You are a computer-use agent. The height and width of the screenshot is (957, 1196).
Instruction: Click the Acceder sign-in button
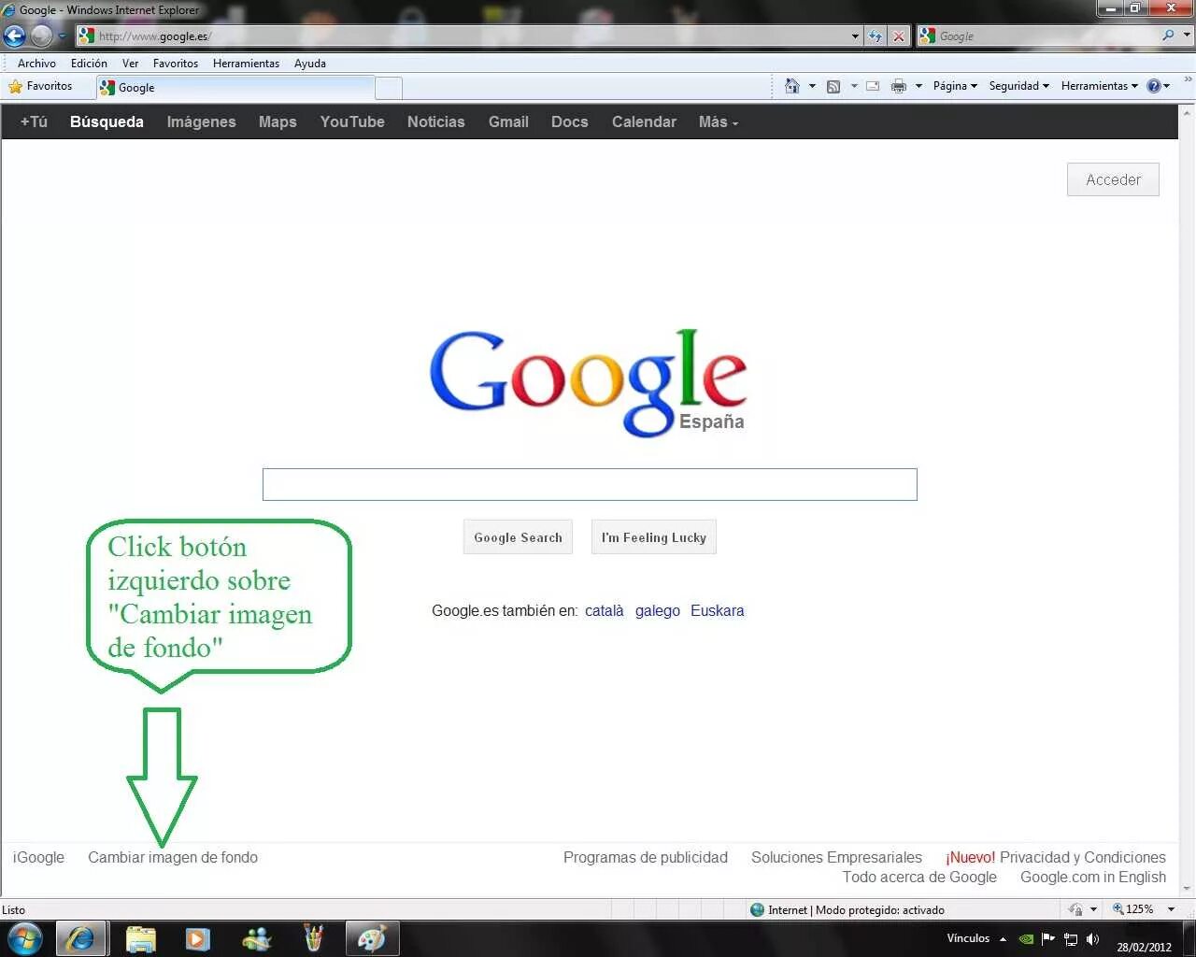(x=1113, y=179)
